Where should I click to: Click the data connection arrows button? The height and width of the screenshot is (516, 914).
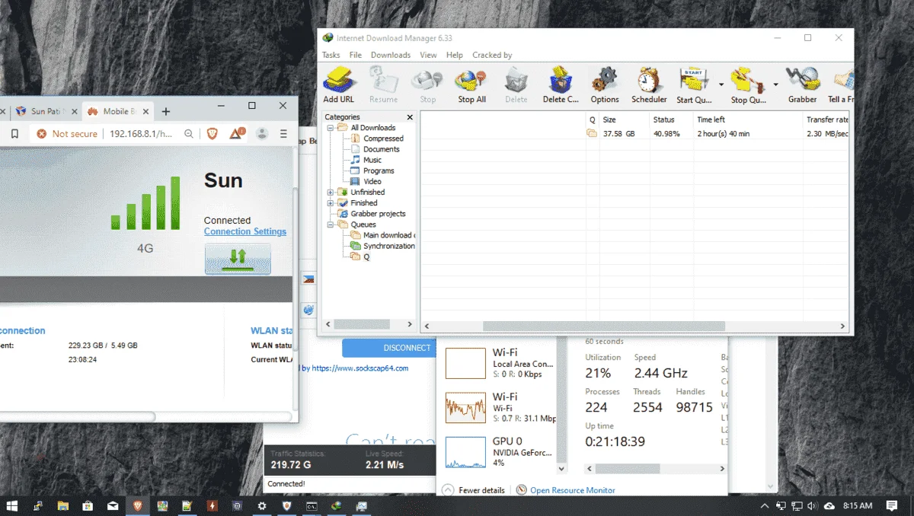click(x=238, y=259)
